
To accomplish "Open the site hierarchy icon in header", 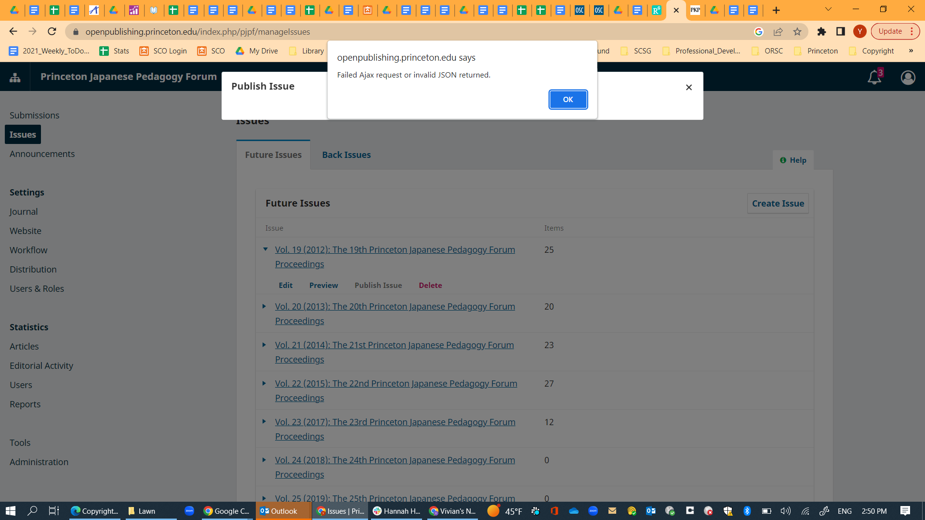I will click(x=15, y=77).
